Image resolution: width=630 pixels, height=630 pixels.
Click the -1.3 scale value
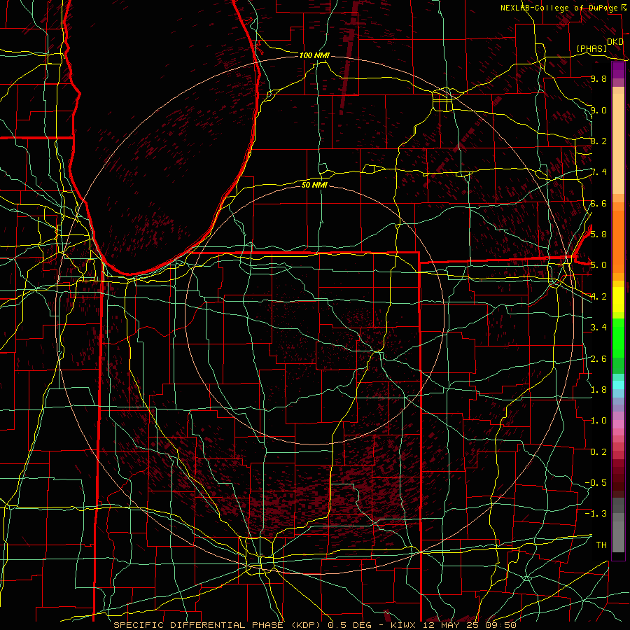(596, 514)
